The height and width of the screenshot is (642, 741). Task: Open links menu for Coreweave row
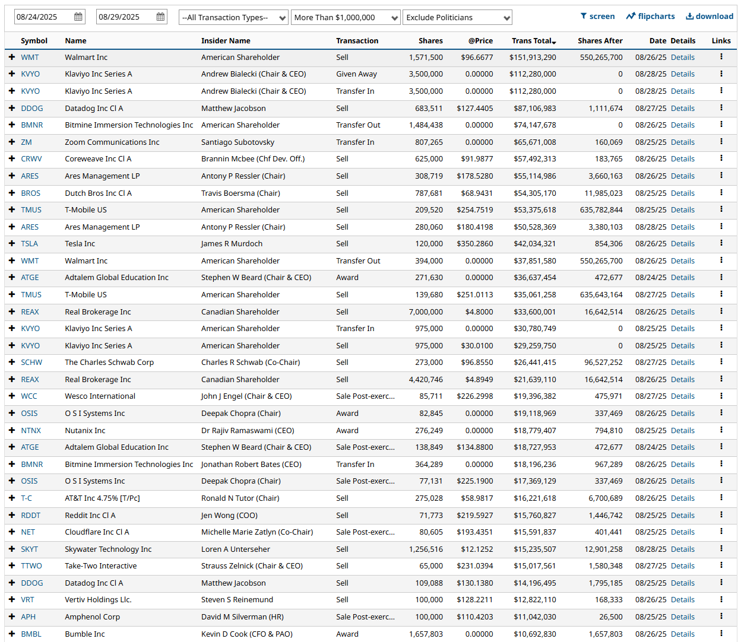click(x=721, y=158)
